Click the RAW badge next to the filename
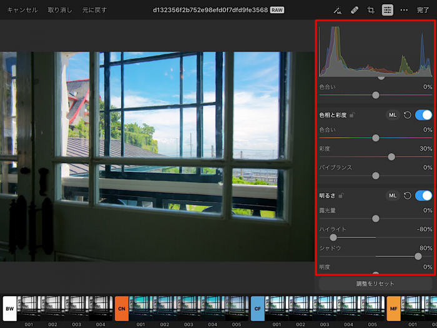This screenshot has height=328, width=437. click(277, 11)
